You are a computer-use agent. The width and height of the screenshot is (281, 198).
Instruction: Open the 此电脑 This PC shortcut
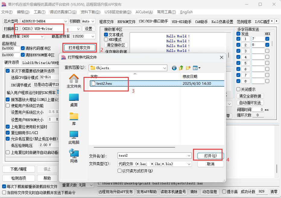tap(74, 138)
